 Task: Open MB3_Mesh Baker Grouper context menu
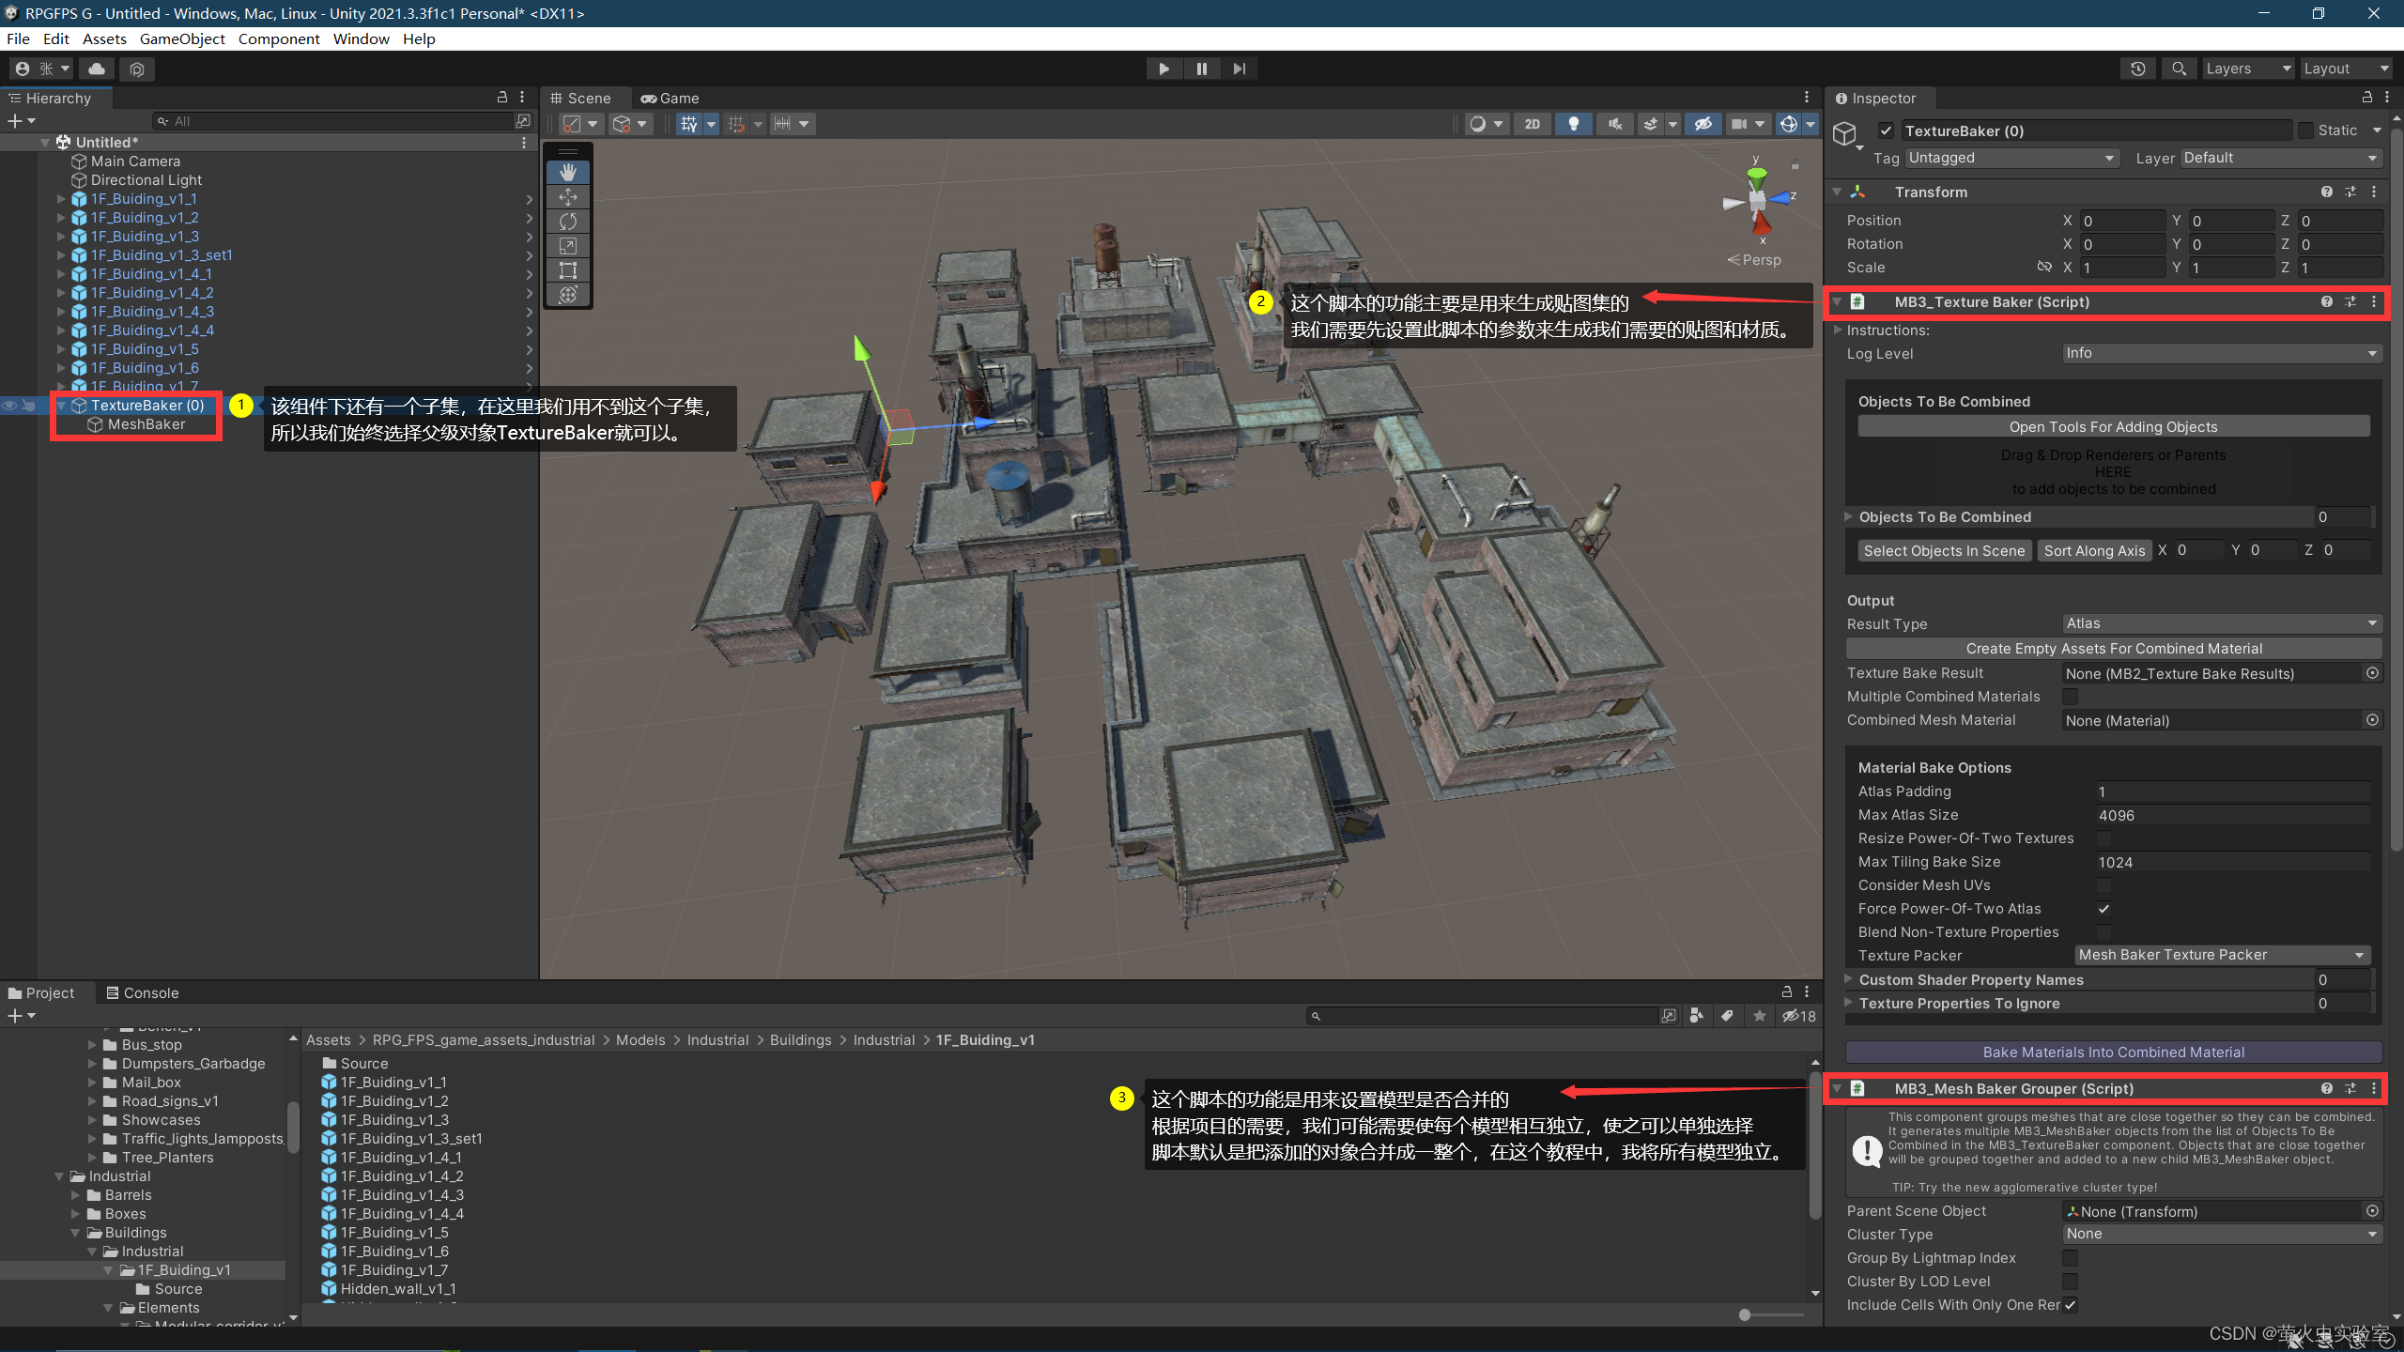[2374, 1089]
